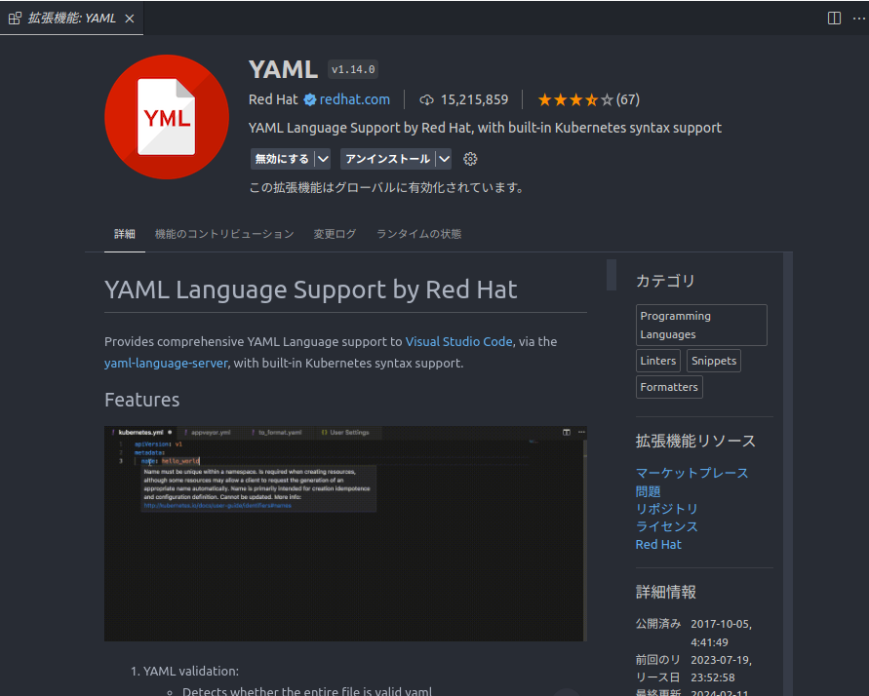Open the redhat.com publisher link

[355, 99]
